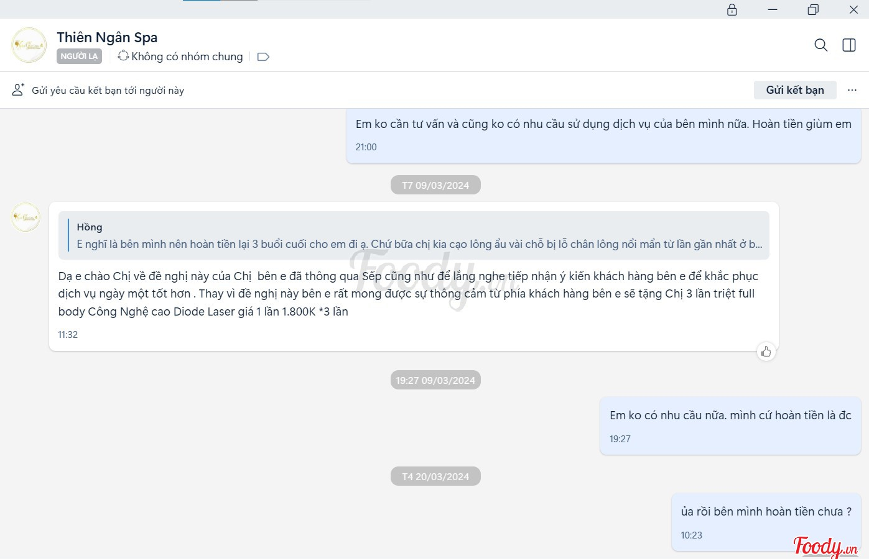Open the quoted message from Hồng
The image size is (869, 559).
(x=414, y=235)
